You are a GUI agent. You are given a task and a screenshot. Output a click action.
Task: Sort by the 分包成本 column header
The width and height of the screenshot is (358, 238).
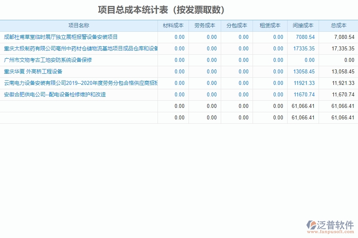(237, 25)
